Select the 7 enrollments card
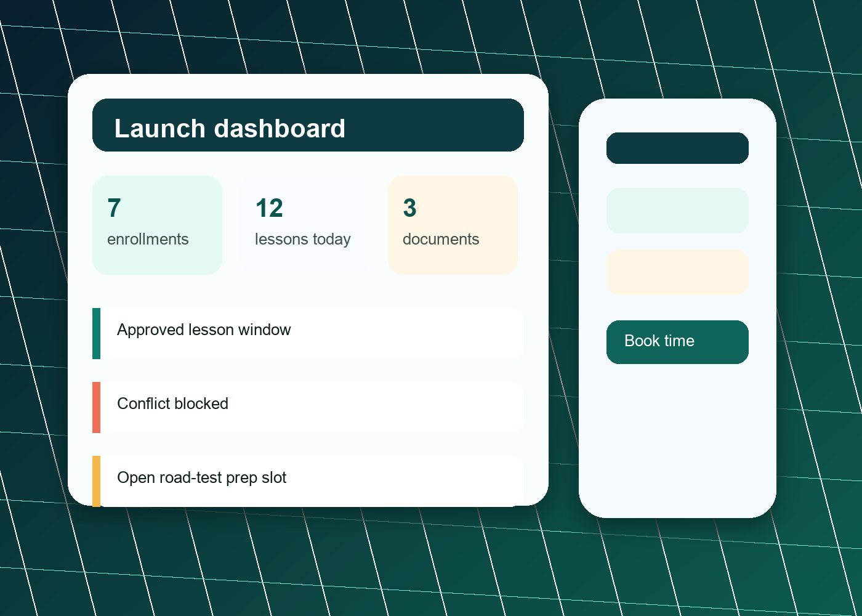The width and height of the screenshot is (862, 616). click(157, 225)
